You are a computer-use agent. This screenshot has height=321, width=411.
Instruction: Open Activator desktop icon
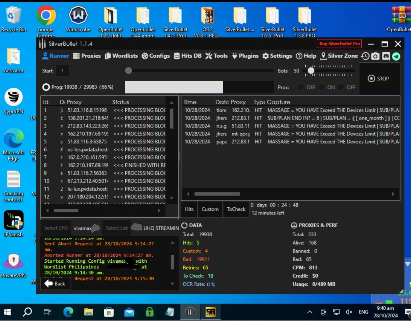tap(14, 60)
